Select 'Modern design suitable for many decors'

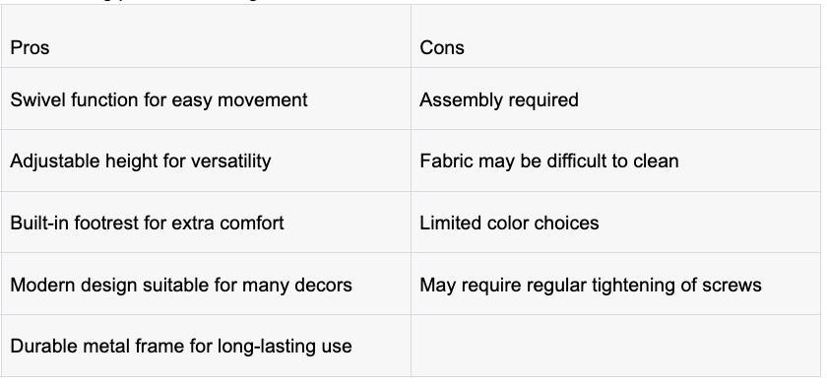(x=181, y=285)
